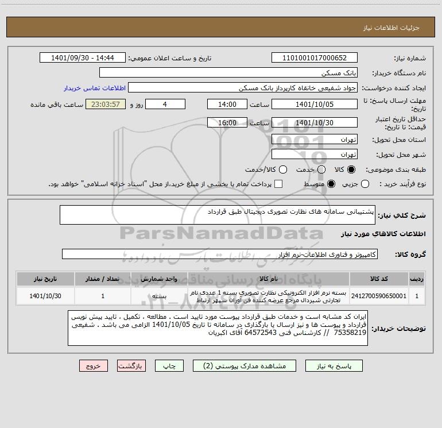Click the remaining days field showing 4

coord(165,104)
